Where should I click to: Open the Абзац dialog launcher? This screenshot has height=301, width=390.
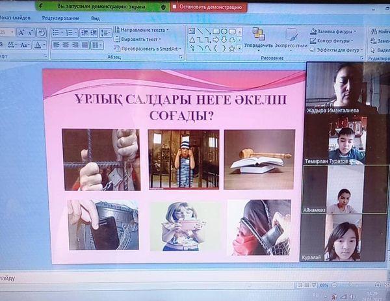tap(181, 57)
